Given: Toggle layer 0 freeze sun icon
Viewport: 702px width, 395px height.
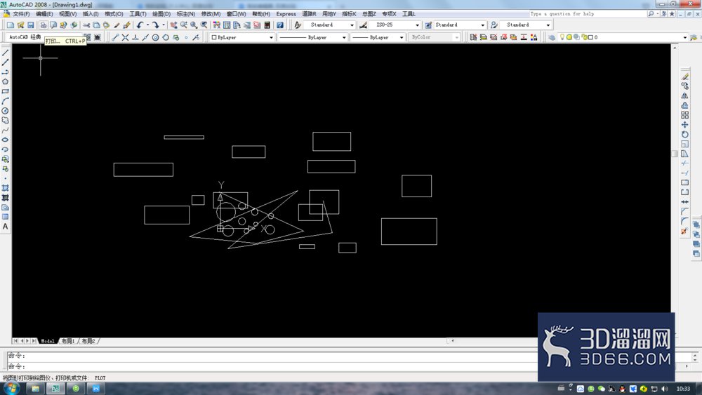Looking at the screenshot, I should coord(569,37).
